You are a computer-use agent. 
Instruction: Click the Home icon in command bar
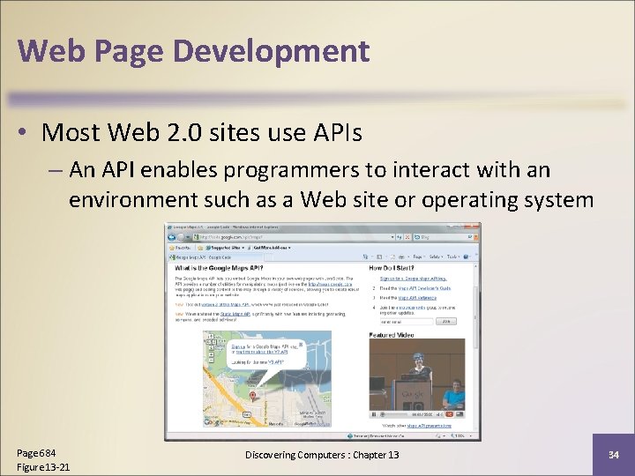point(365,257)
